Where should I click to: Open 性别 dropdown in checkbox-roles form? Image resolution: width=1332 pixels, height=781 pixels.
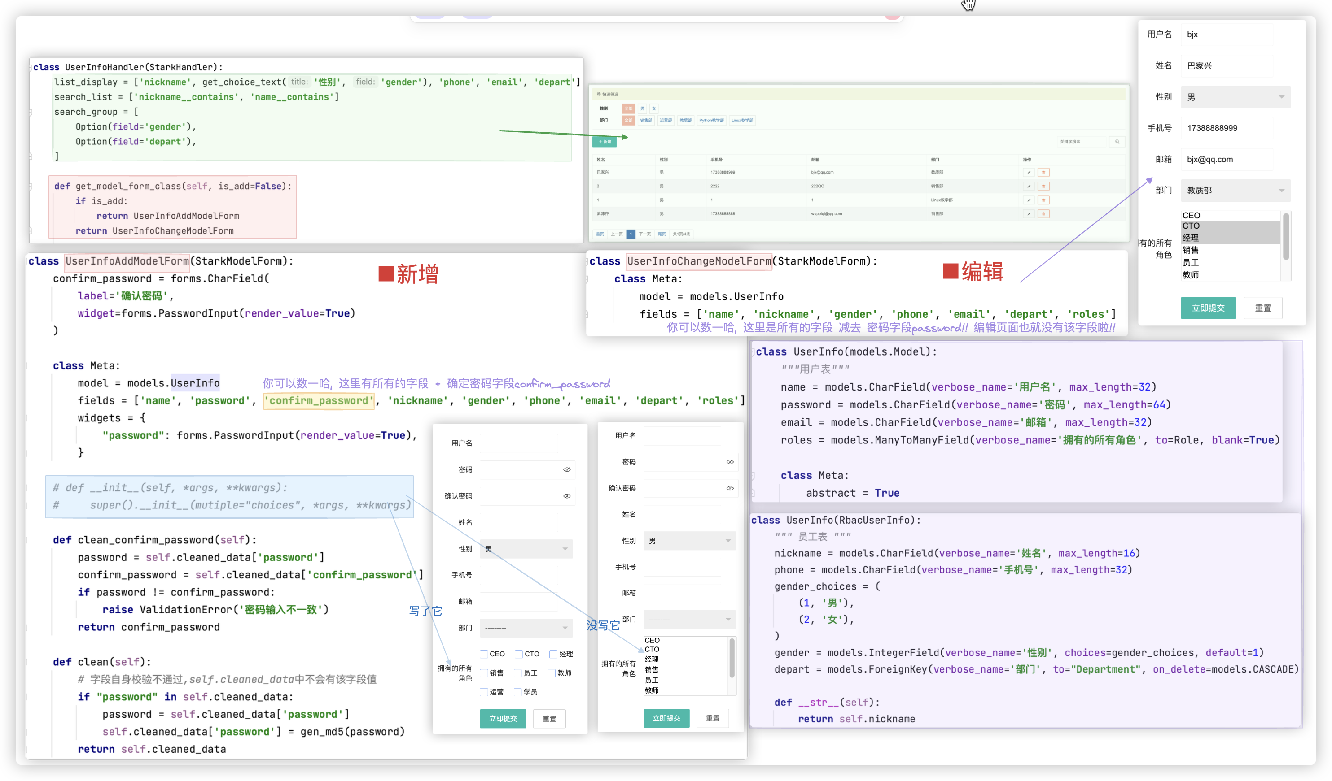pos(526,549)
